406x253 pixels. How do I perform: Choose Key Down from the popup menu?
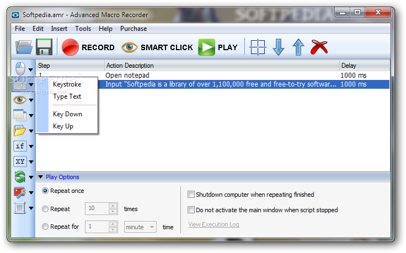pyautogui.click(x=67, y=114)
